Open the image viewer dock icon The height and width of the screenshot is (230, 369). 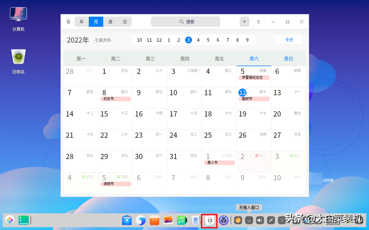coord(168,220)
